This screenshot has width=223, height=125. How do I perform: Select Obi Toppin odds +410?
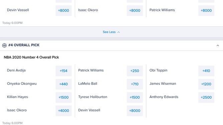coord(206,71)
